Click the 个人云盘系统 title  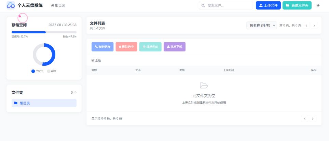30,5
